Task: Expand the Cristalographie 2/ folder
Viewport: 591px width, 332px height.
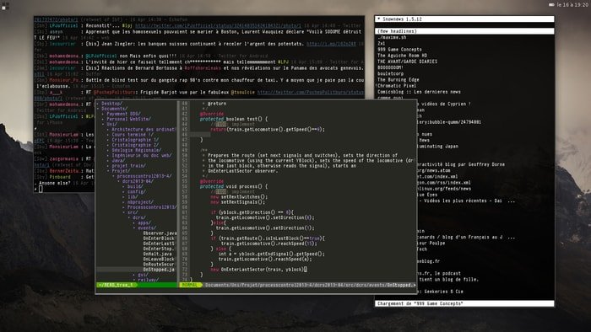Action: click(135, 145)
